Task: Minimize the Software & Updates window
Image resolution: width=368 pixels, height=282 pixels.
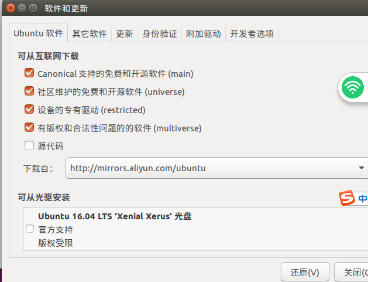Action: tap(22, 8)
